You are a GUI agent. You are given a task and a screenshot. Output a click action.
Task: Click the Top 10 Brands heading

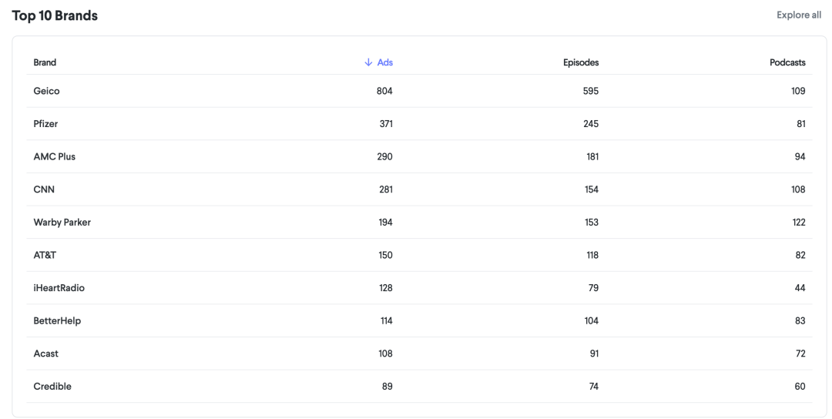pyautogui.click(x=55, y=15)
